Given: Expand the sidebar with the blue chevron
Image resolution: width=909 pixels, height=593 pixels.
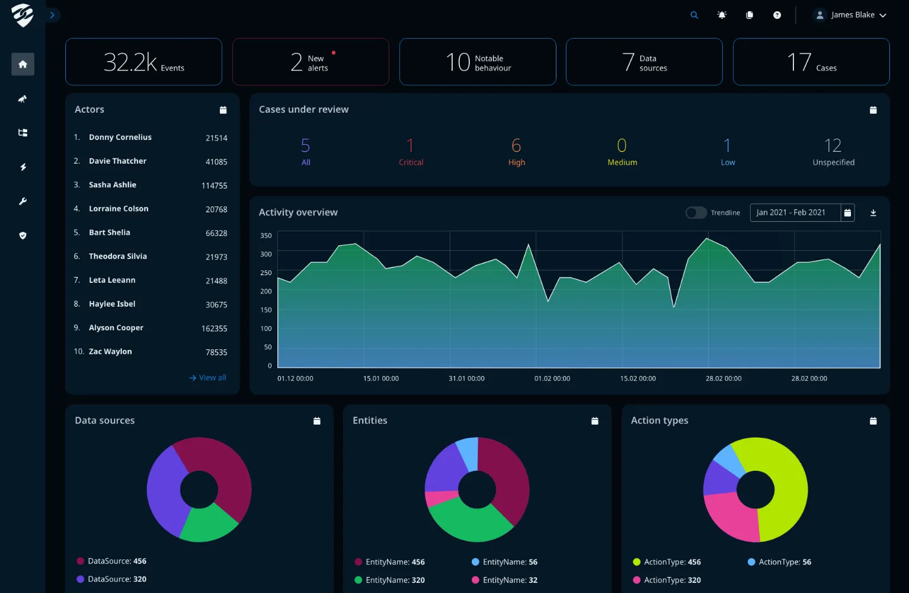Looking at the screenshot, I should 52,15.
